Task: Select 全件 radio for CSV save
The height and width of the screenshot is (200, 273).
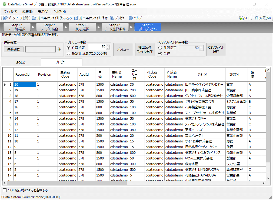Action: [160, 54]
